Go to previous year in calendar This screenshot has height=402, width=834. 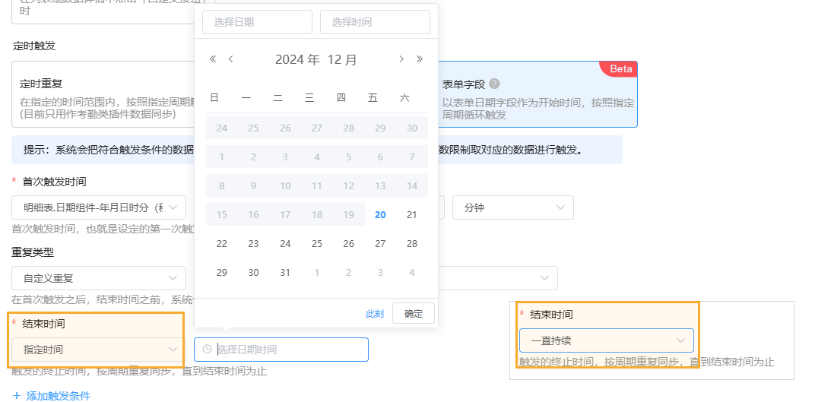(213, 59)
